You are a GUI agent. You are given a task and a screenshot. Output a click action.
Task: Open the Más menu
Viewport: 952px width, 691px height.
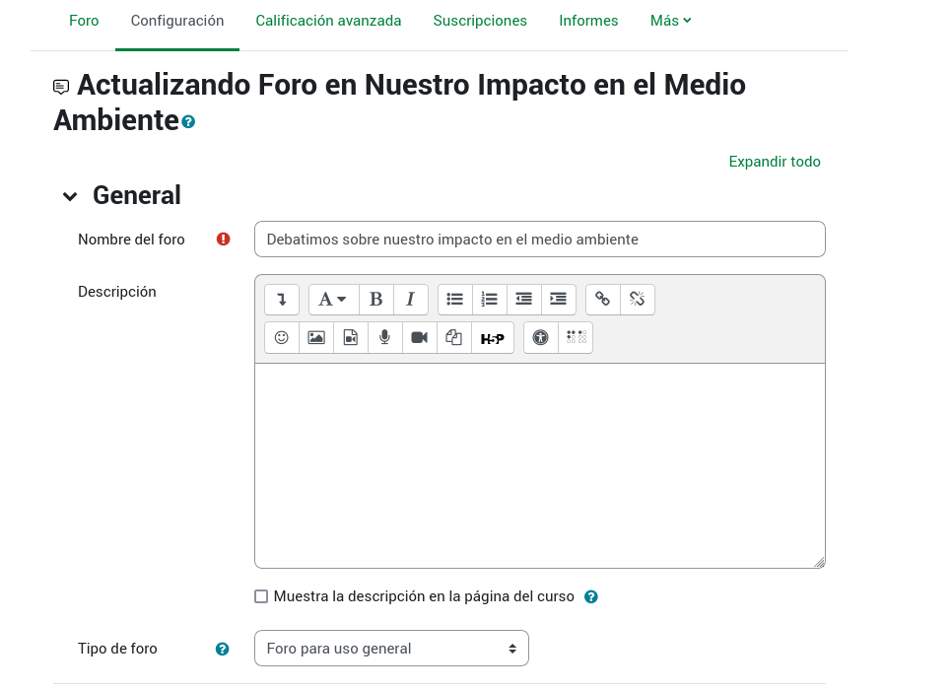click(671, 21)
